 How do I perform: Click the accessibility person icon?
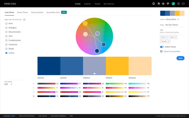pos(161,51)
